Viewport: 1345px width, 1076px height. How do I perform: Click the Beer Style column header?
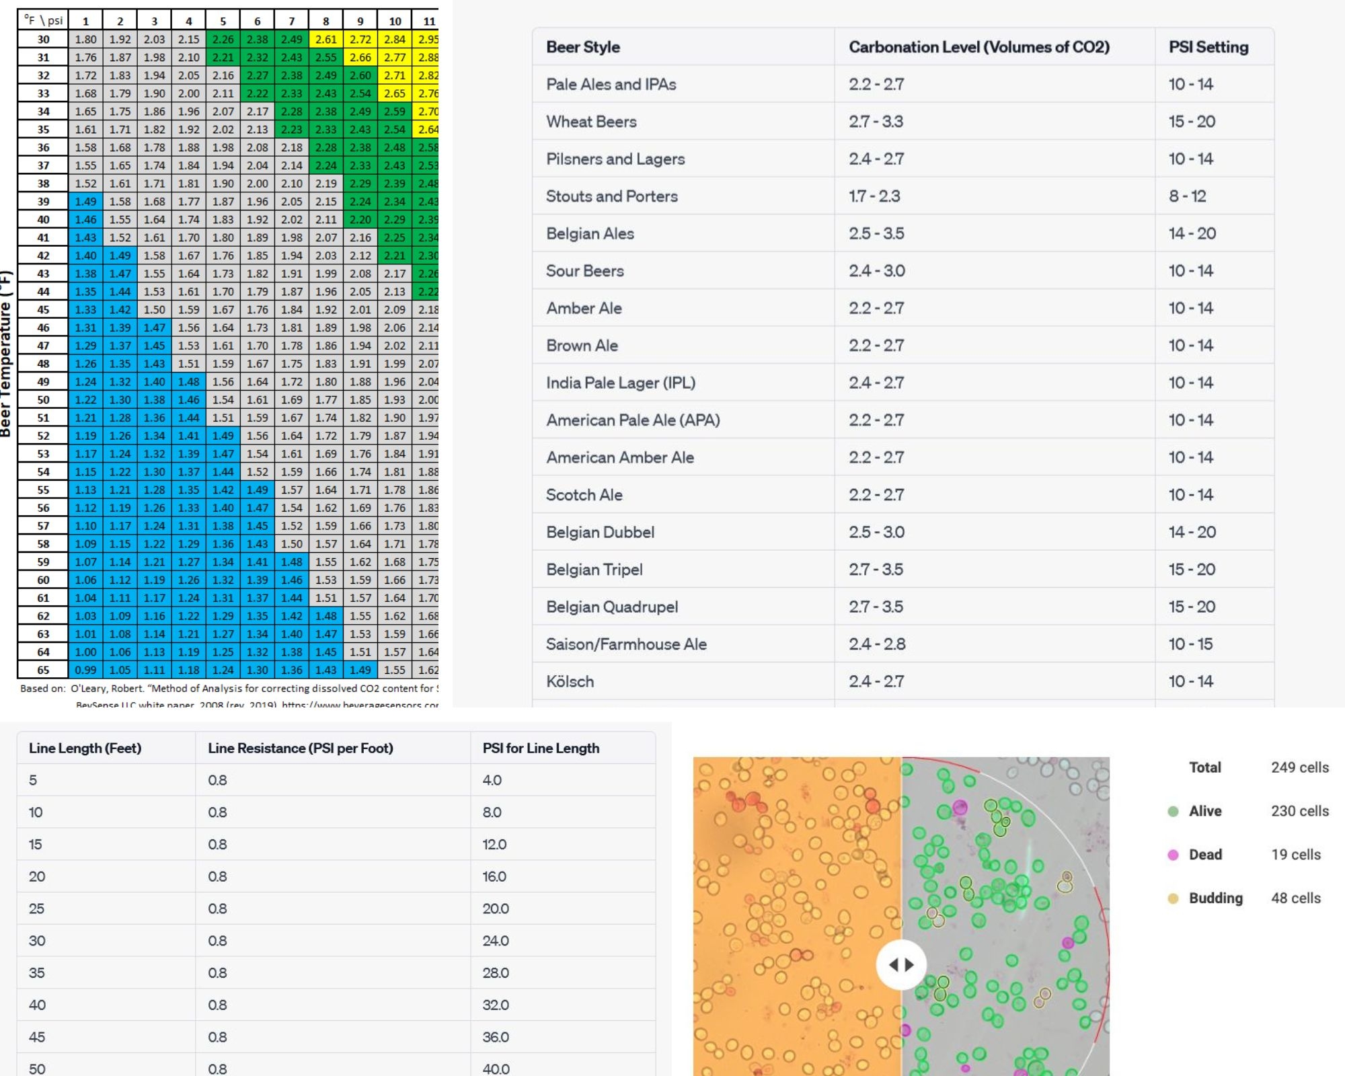coord(583,47)
